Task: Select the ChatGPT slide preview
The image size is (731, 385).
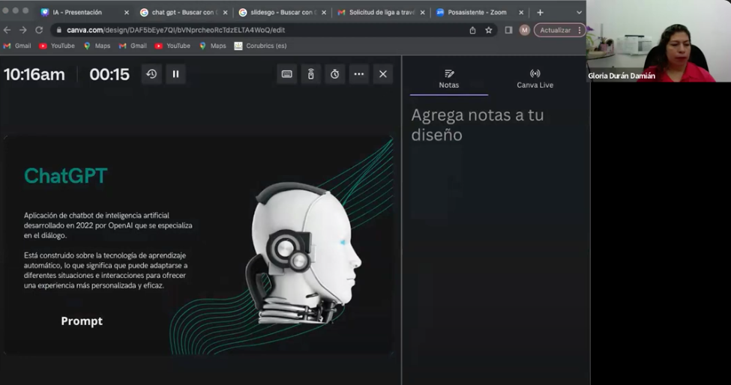Action: [199, 245]
